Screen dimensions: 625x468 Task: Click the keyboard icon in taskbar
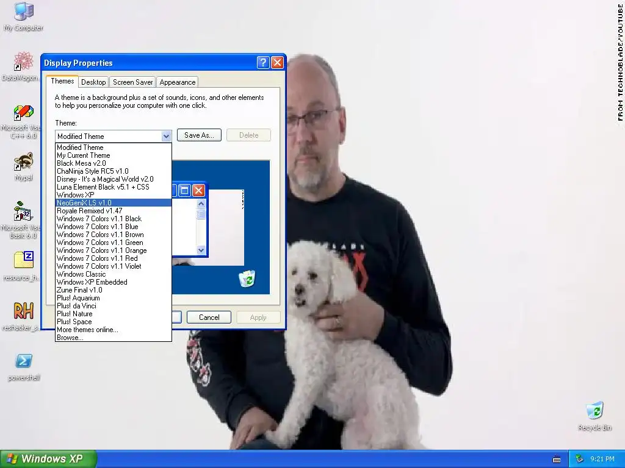(557, 459)
